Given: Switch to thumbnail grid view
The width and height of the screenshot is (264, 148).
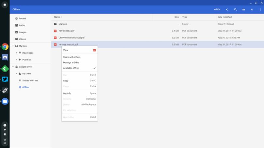Looking at the screenshot, I should point(243,9).
